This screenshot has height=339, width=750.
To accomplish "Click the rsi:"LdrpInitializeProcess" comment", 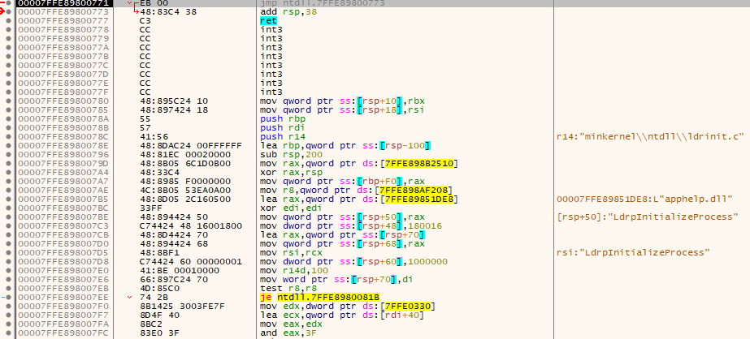I will coord(633,252).
